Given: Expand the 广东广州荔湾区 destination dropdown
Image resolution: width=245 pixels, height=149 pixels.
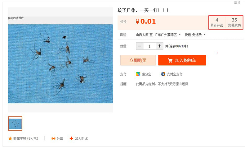Looking at the screenshot, I should [167, 35].
